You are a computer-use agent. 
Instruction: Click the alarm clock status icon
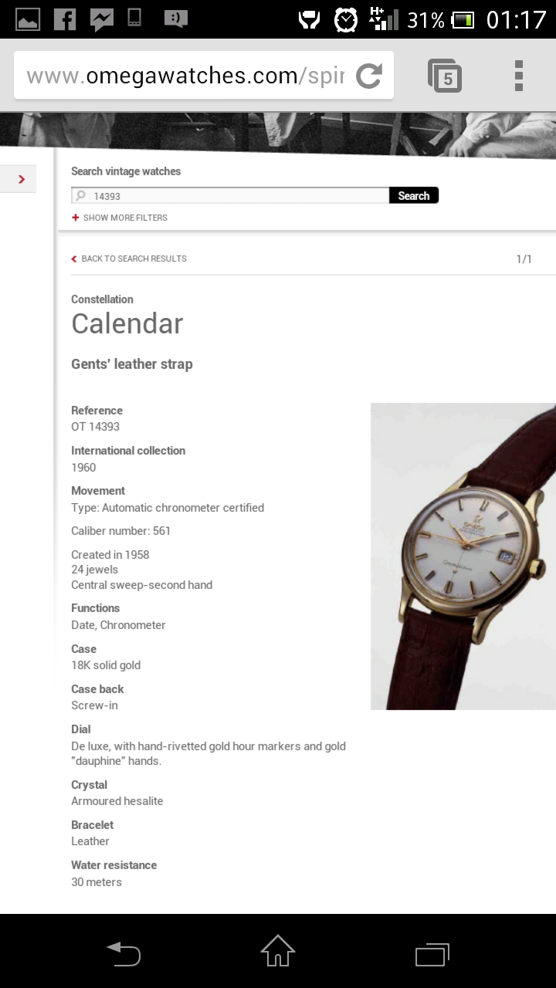(346, 19)
